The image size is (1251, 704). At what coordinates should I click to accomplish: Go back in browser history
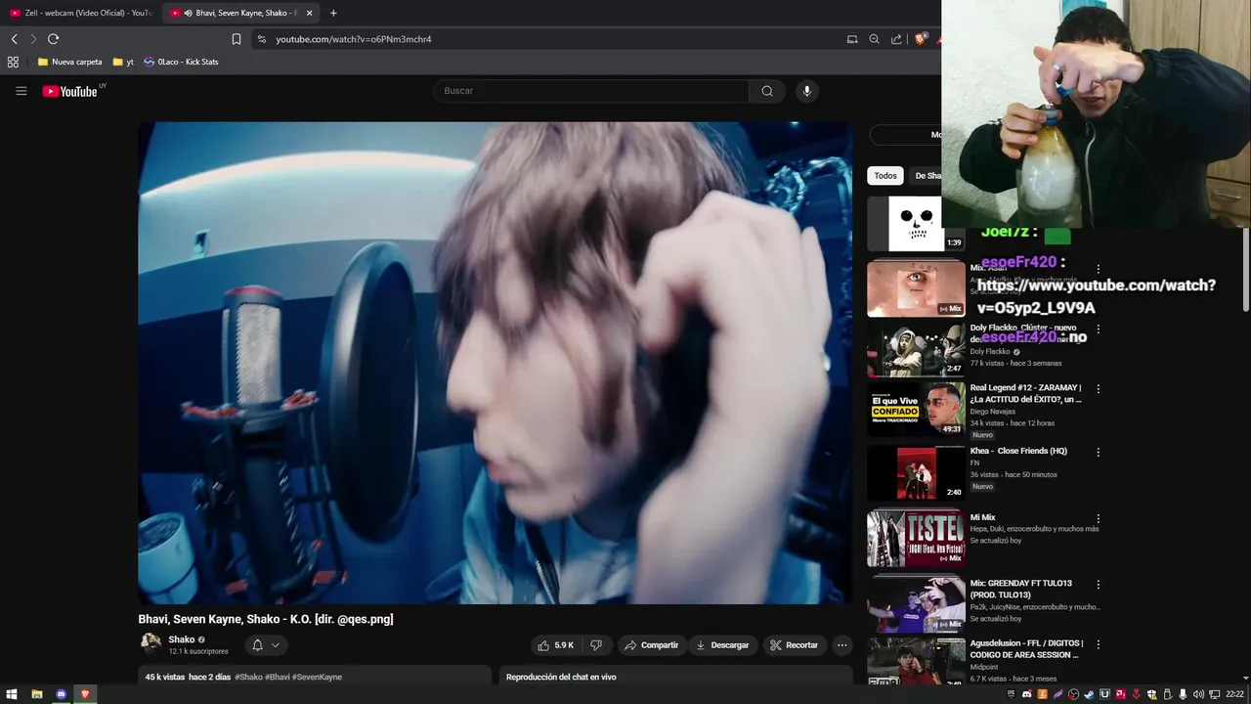coord(14,39)
